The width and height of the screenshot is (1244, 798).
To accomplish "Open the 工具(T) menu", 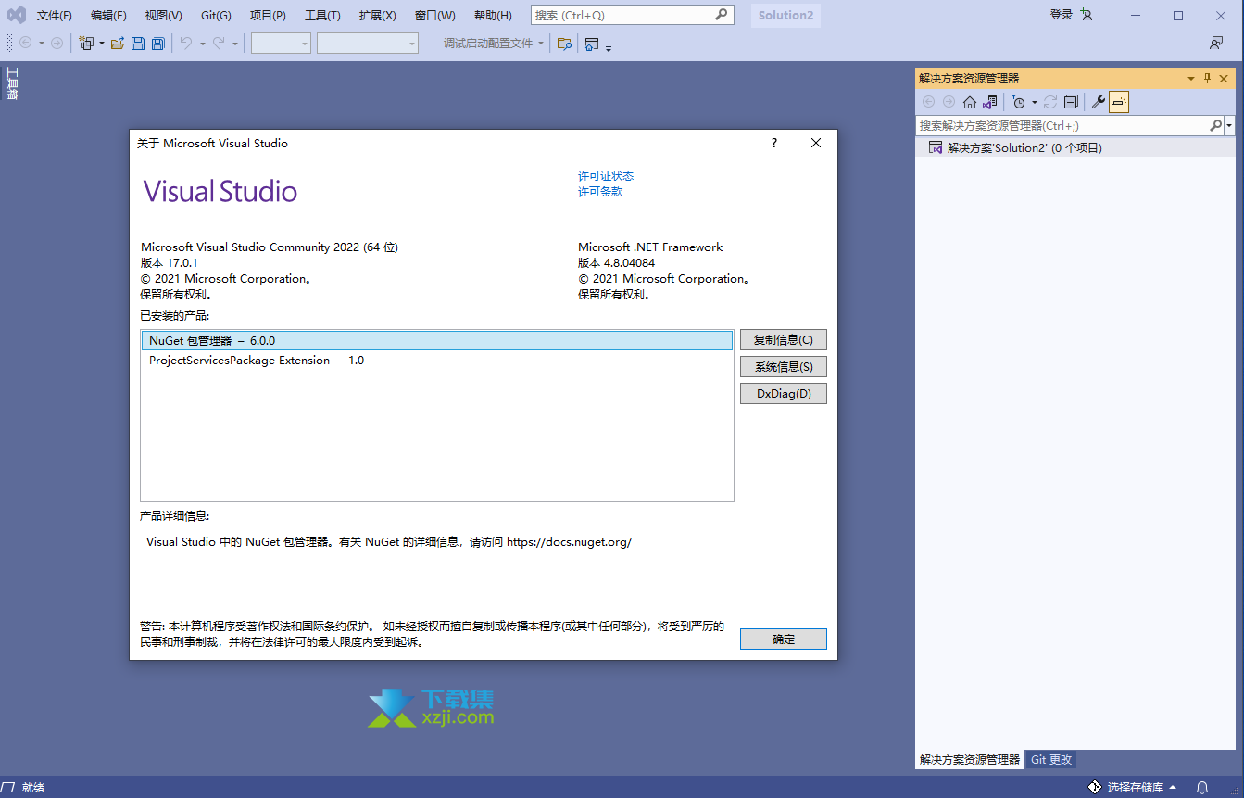I will 322,15.
